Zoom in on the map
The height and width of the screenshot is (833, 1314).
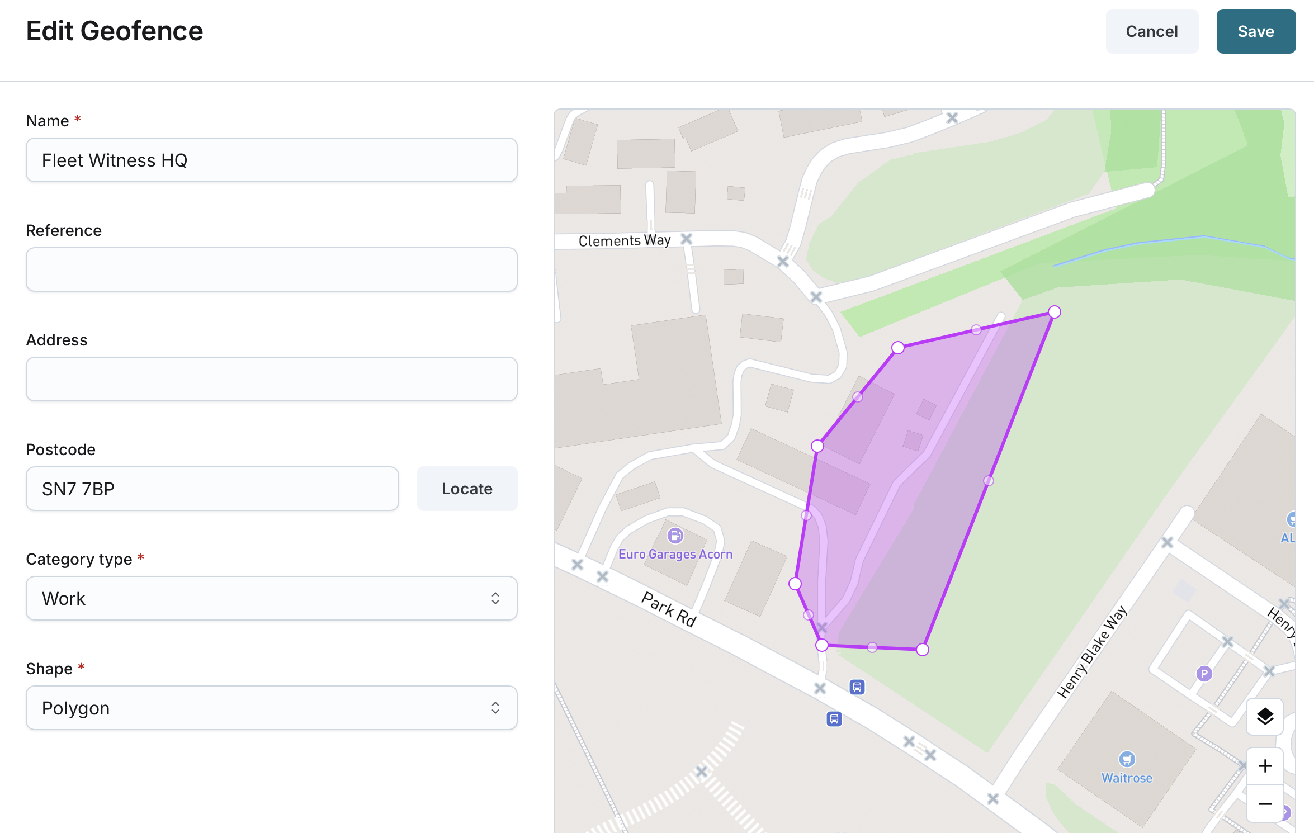click(x=1265, y=766)
